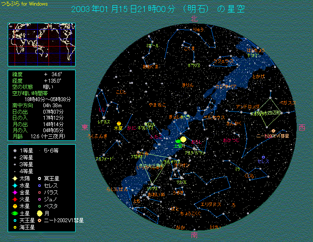This screenshot has width=313, height=242.
Task: Click the yellow Moon on the star chart
Action: click(x=184, y=140)
